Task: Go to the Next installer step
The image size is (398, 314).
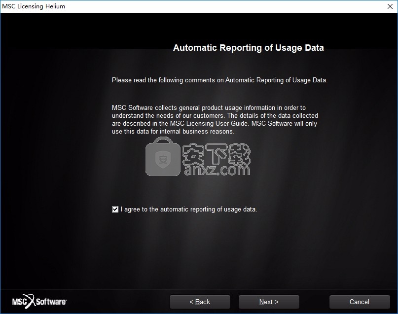Action: click(269, 302)
